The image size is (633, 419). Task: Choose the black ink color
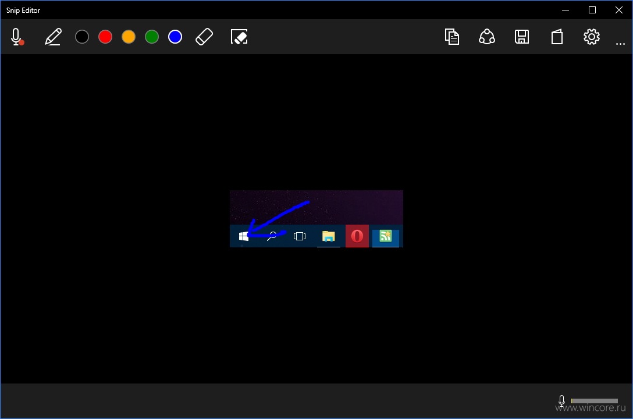(x=82, y=37)
